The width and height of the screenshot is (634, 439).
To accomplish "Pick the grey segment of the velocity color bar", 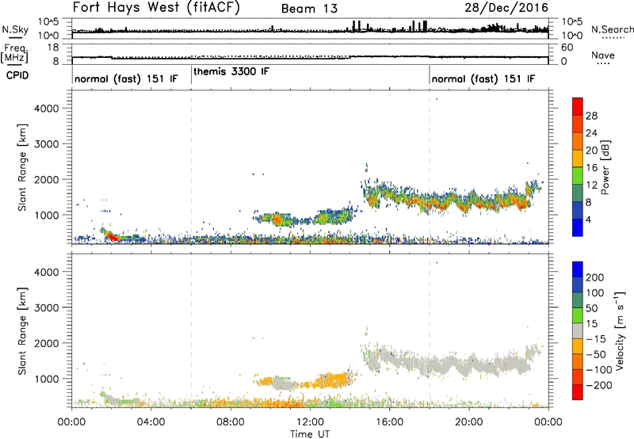I will click(578, 330).
